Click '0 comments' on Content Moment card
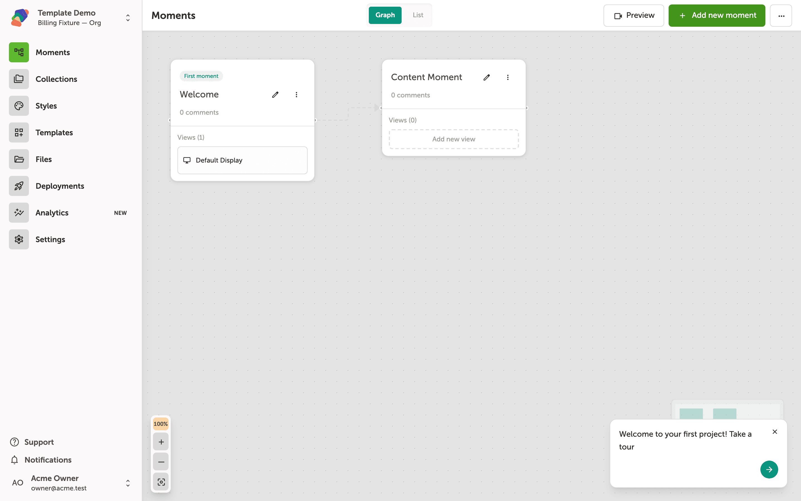This screenshot has height=501, width=801. click(411, 95)
